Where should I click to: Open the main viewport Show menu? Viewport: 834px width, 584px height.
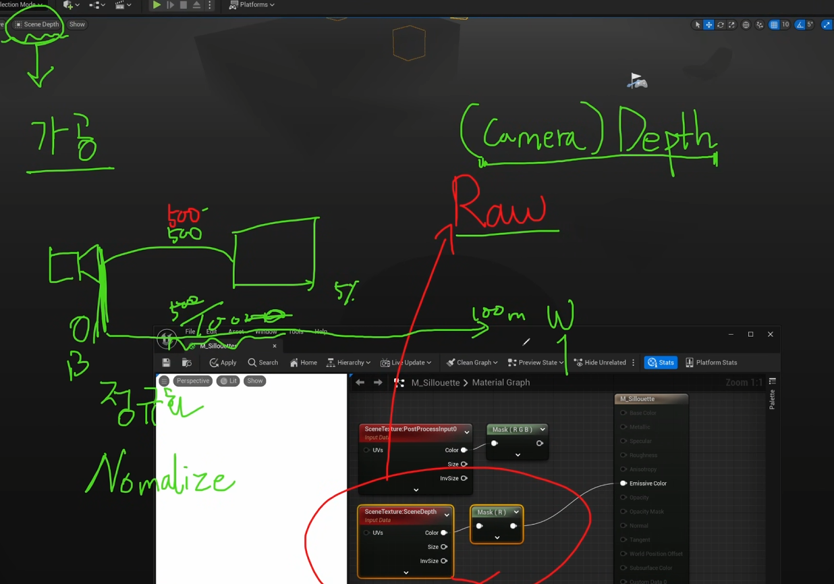(x=77, y=24)
